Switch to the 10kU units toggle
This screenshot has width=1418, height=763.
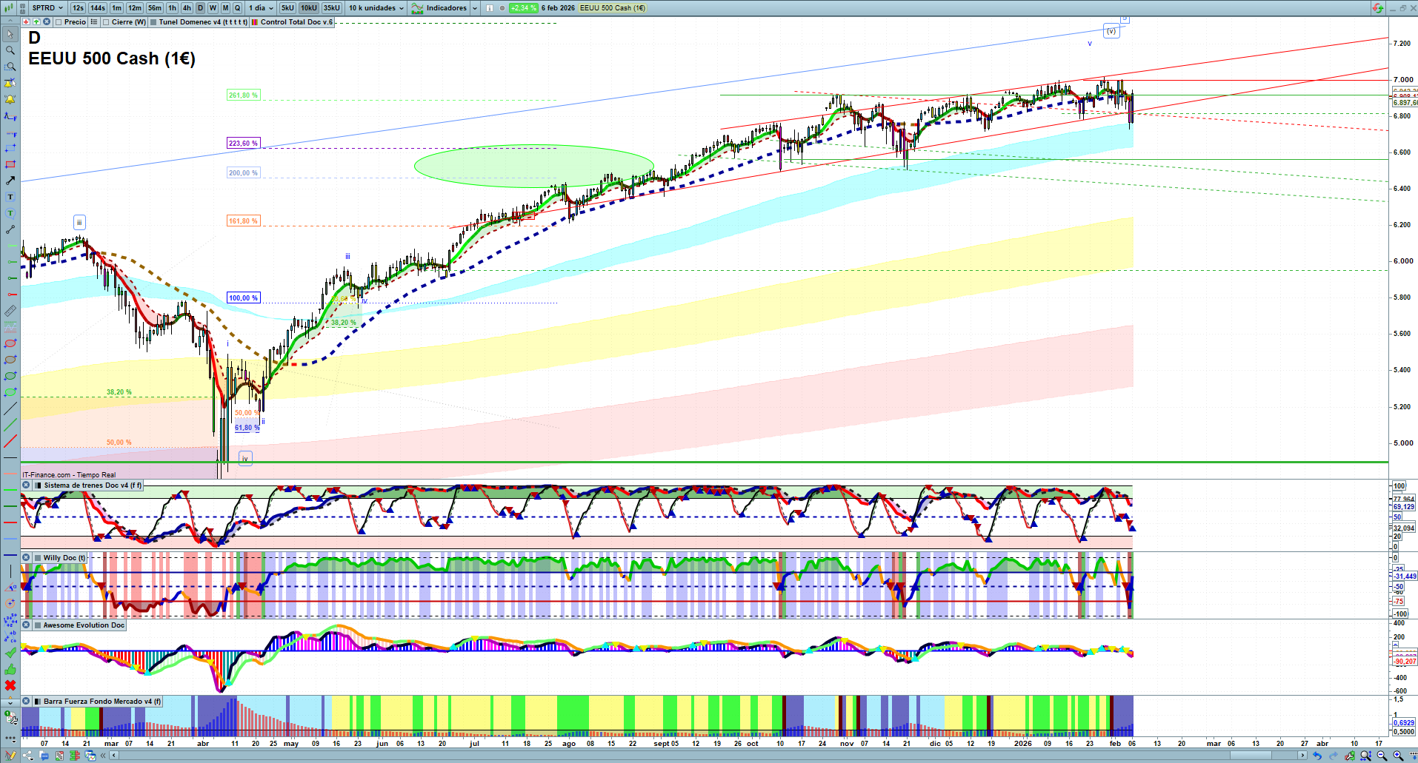pyautogui.click(x=309, y=8)
